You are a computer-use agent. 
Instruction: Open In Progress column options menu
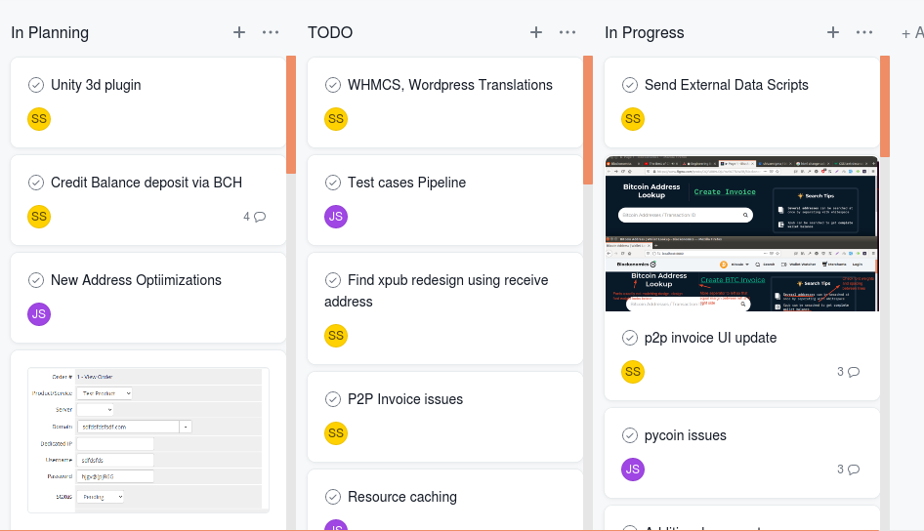pyautogui.click(x=864, y=32)
